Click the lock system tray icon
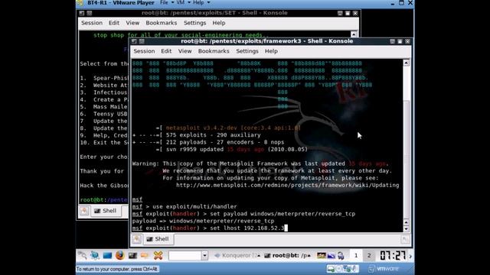Screen dimensions: 490x275 coord(341,256)
